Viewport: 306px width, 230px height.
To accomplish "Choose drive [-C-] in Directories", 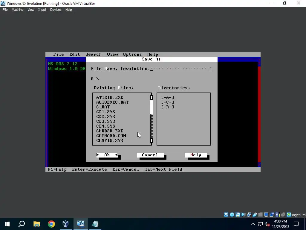I will [168, 102].
